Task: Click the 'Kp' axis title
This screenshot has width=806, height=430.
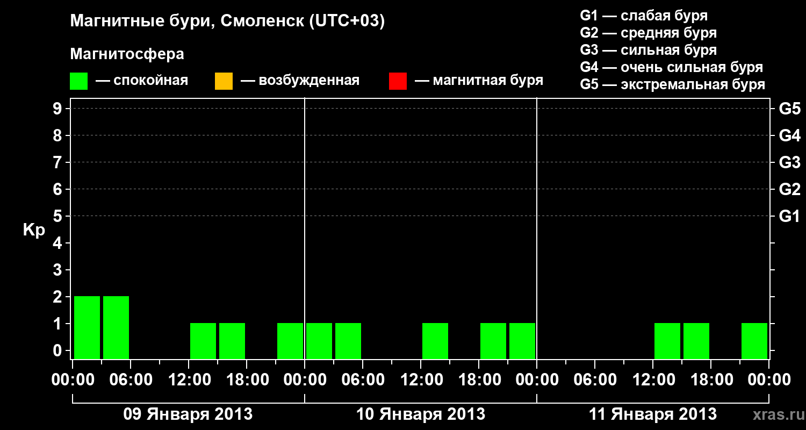Action: (x=34, y=230)
